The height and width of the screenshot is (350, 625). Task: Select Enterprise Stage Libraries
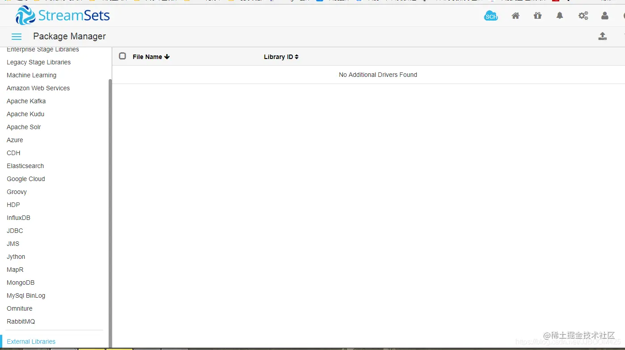click(43, 50)
